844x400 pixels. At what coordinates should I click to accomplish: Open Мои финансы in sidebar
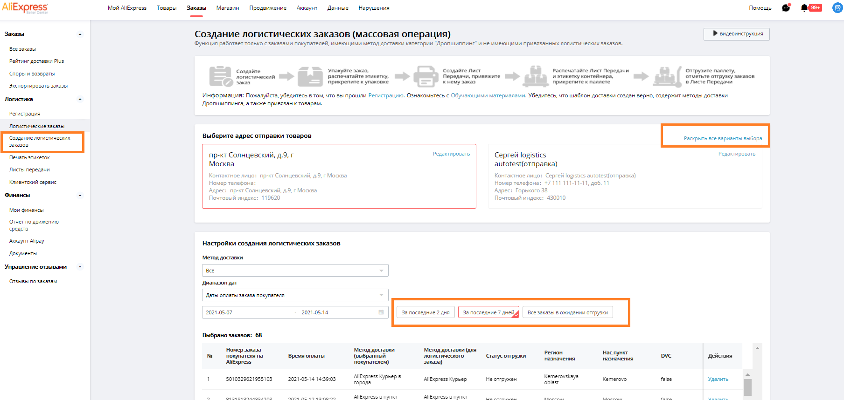(26, 210)
